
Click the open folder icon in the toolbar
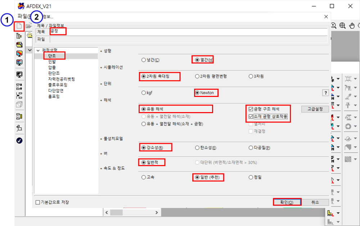click(x=29, y=26)
